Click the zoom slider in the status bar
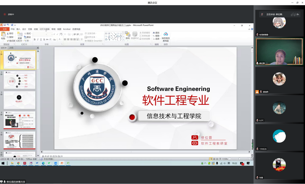 pyautogui.click(x=240, y=159)
